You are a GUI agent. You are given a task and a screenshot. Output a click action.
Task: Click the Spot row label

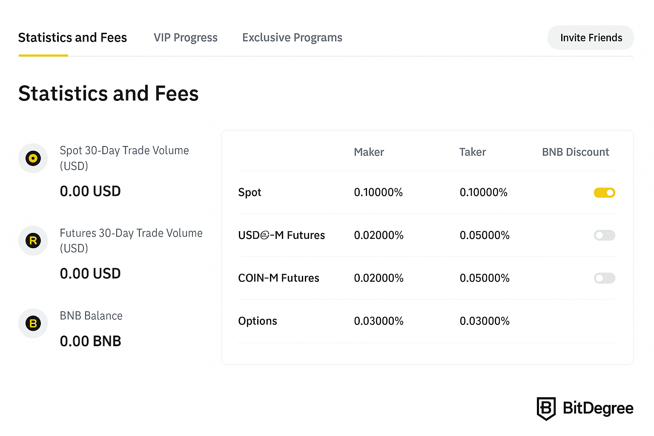click(250, 192)
